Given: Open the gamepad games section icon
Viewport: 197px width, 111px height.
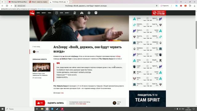Looking at the screenshot, I should click(82, 13).
